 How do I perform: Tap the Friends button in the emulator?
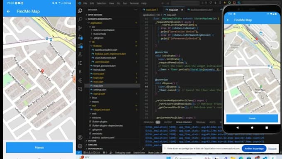coord(252,118)
